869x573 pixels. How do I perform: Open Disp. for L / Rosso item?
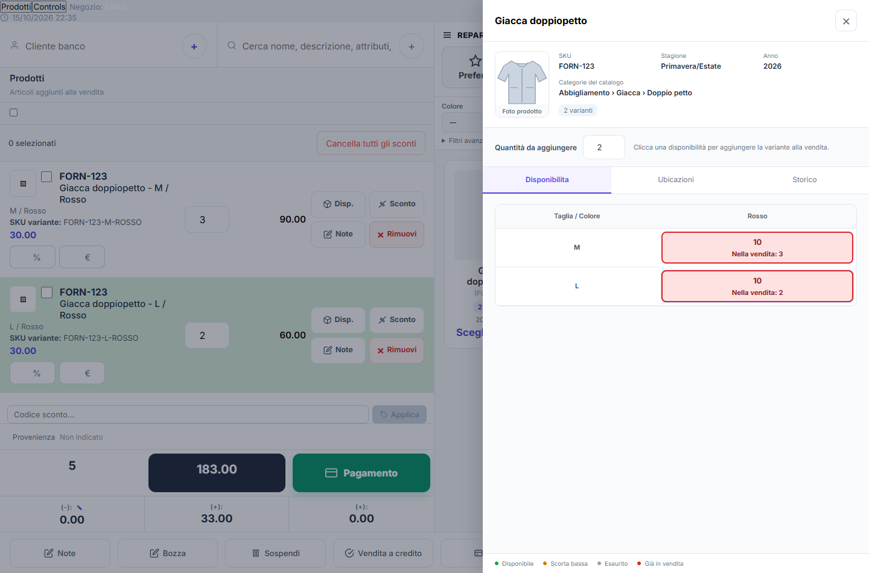(x=338, y=320)
